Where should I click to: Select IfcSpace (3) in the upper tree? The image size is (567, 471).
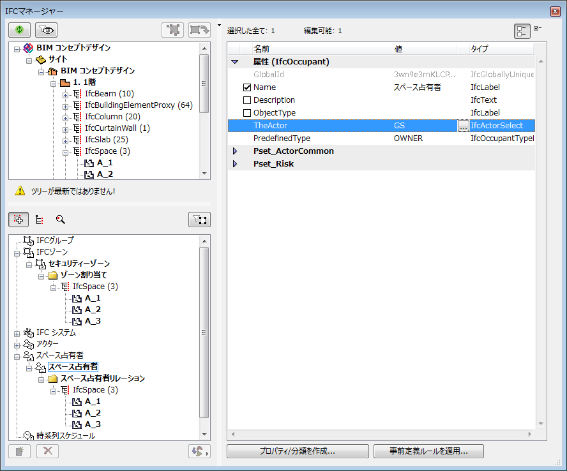(x=107, y=151)
